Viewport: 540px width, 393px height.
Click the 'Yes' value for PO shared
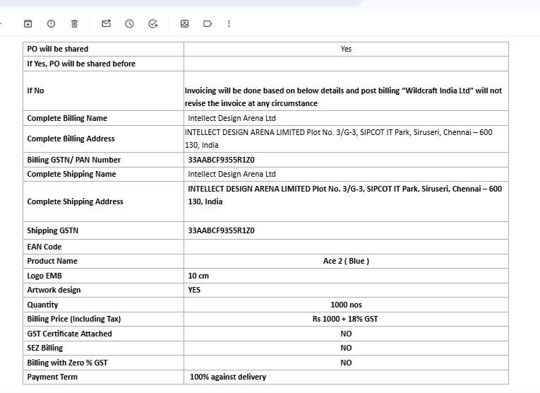pos(346,49)
